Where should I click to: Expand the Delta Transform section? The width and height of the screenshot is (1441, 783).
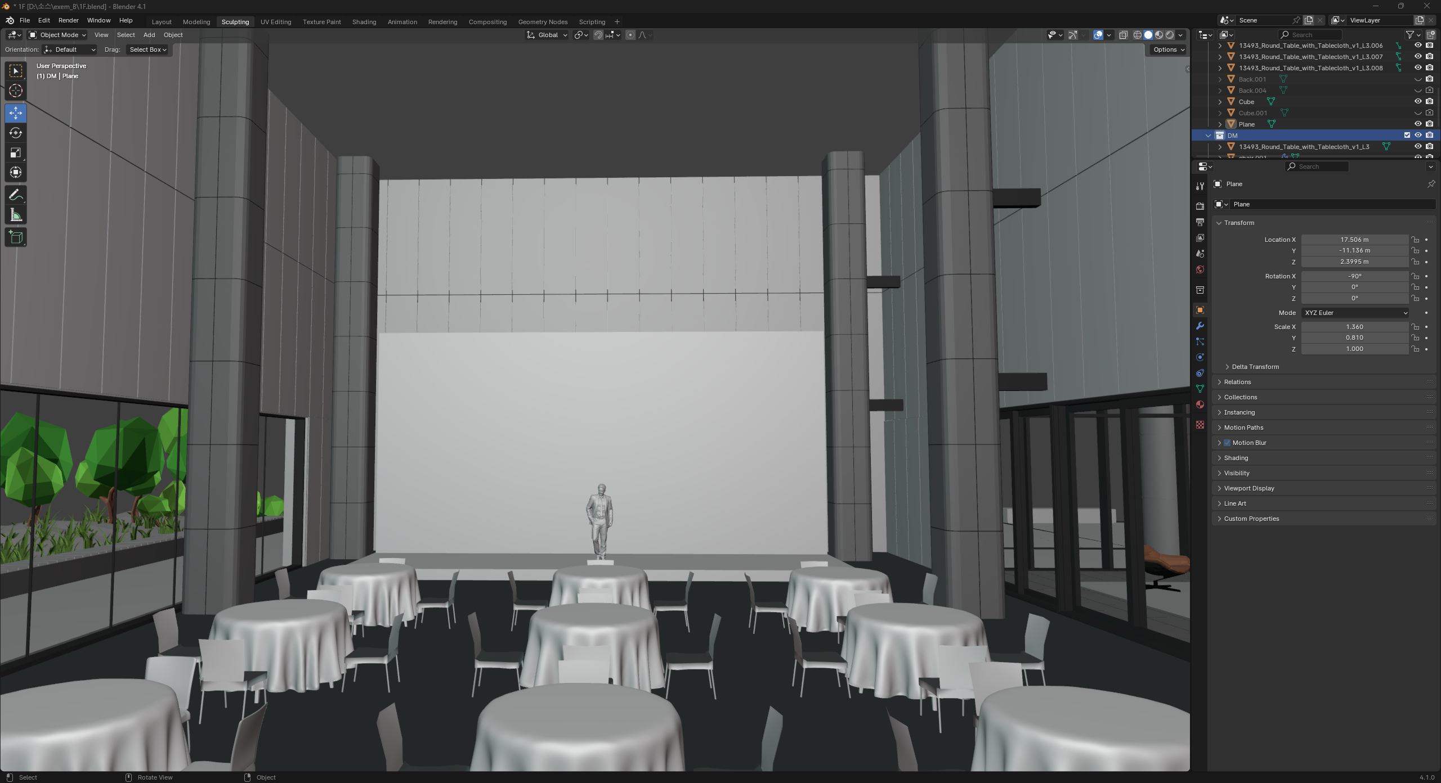[x=1255, y=367]
